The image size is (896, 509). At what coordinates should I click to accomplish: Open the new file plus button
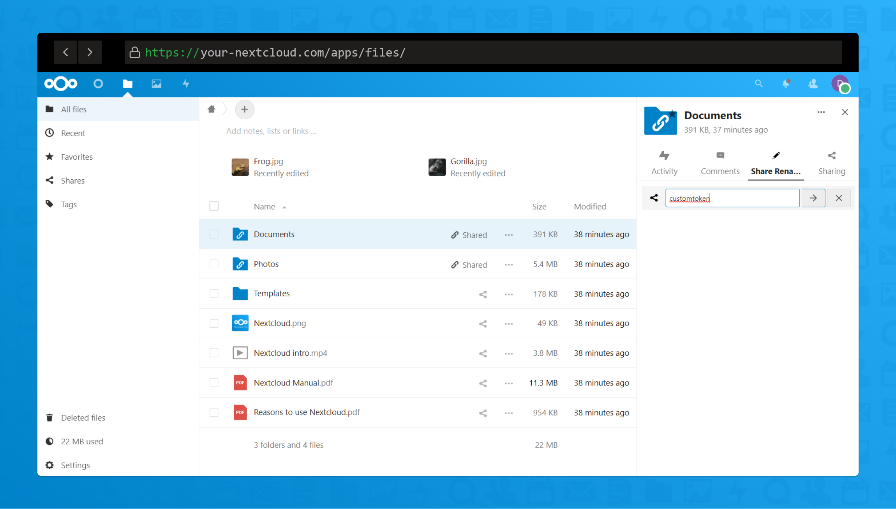point(245,110)
